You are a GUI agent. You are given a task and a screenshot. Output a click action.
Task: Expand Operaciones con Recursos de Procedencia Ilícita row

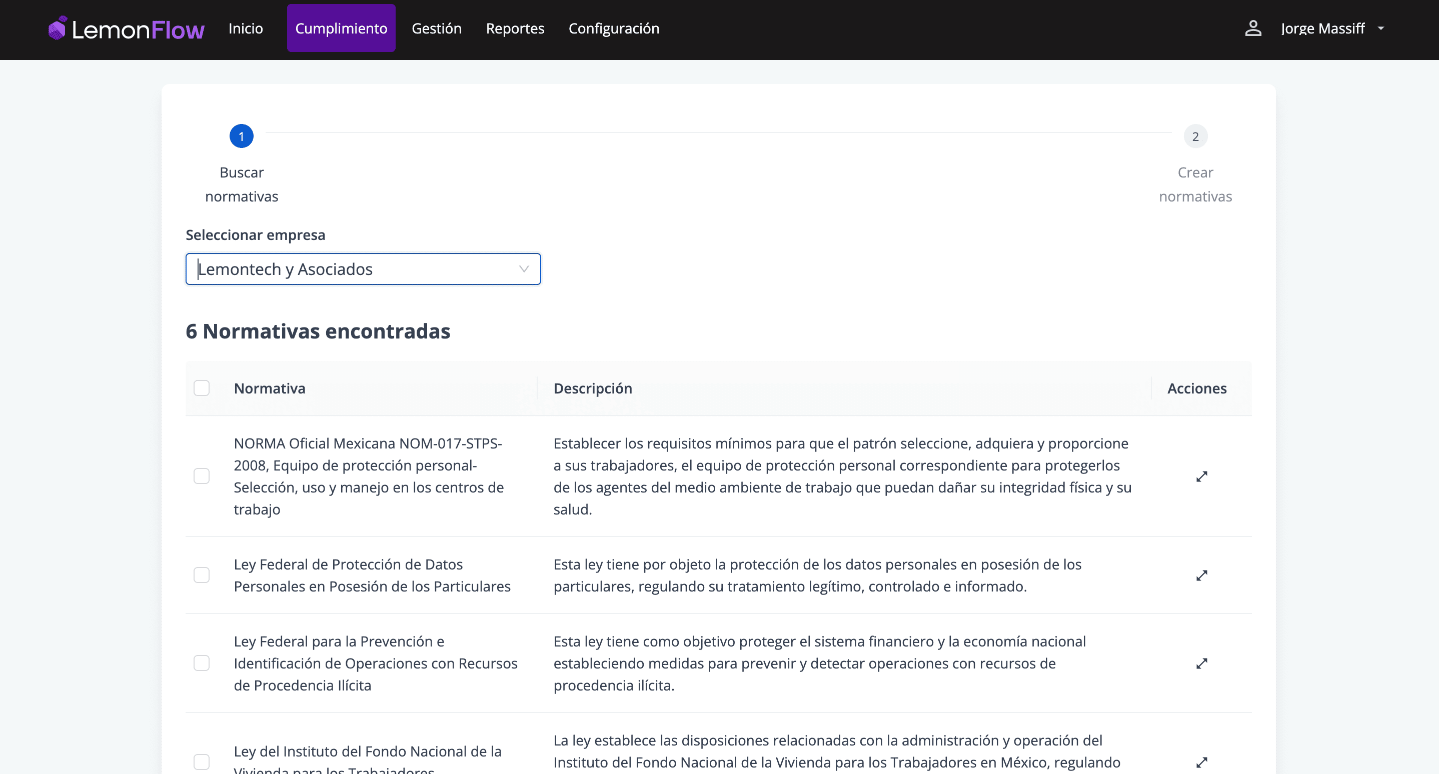point(1201,663)
